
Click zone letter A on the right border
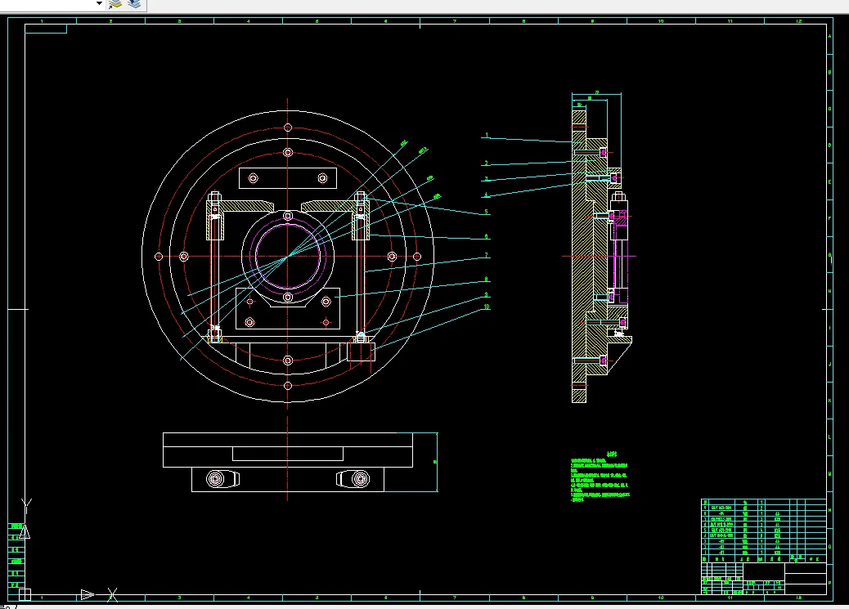tap(829, 36)
